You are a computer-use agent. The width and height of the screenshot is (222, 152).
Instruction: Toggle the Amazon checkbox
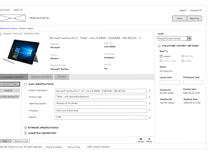[x=161, y=56]
